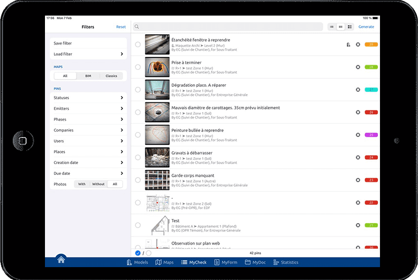Open the Prise à terminer photo thumbnail
Image resolution: width=418 pixels, height=280 pixels.
157,67
